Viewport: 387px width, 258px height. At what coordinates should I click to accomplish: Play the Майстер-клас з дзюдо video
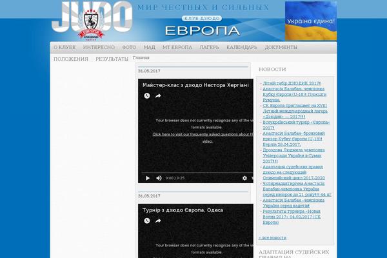point(148,178)
